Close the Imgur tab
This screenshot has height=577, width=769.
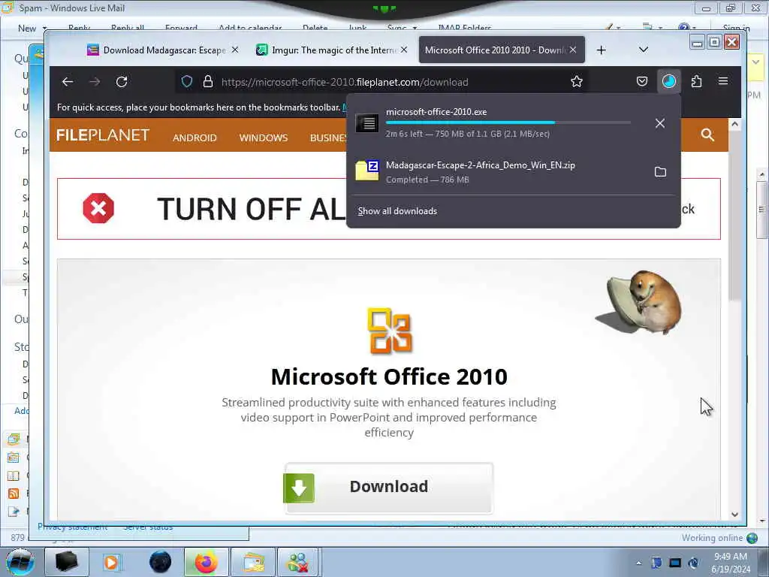coord(403,50)
